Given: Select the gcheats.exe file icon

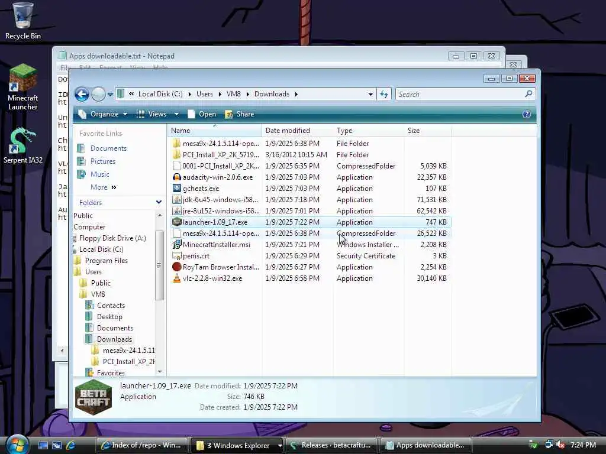Looking at the screenshot, I should (176, 189).
